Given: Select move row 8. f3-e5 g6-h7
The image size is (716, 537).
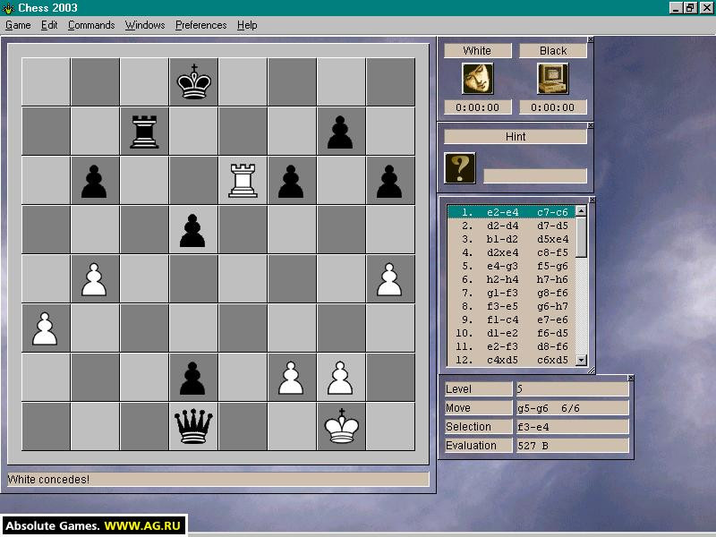Looking at the screenshot, I should tap(511, 306).
